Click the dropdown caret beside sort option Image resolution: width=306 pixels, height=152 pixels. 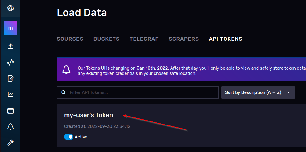click(289, 93)
